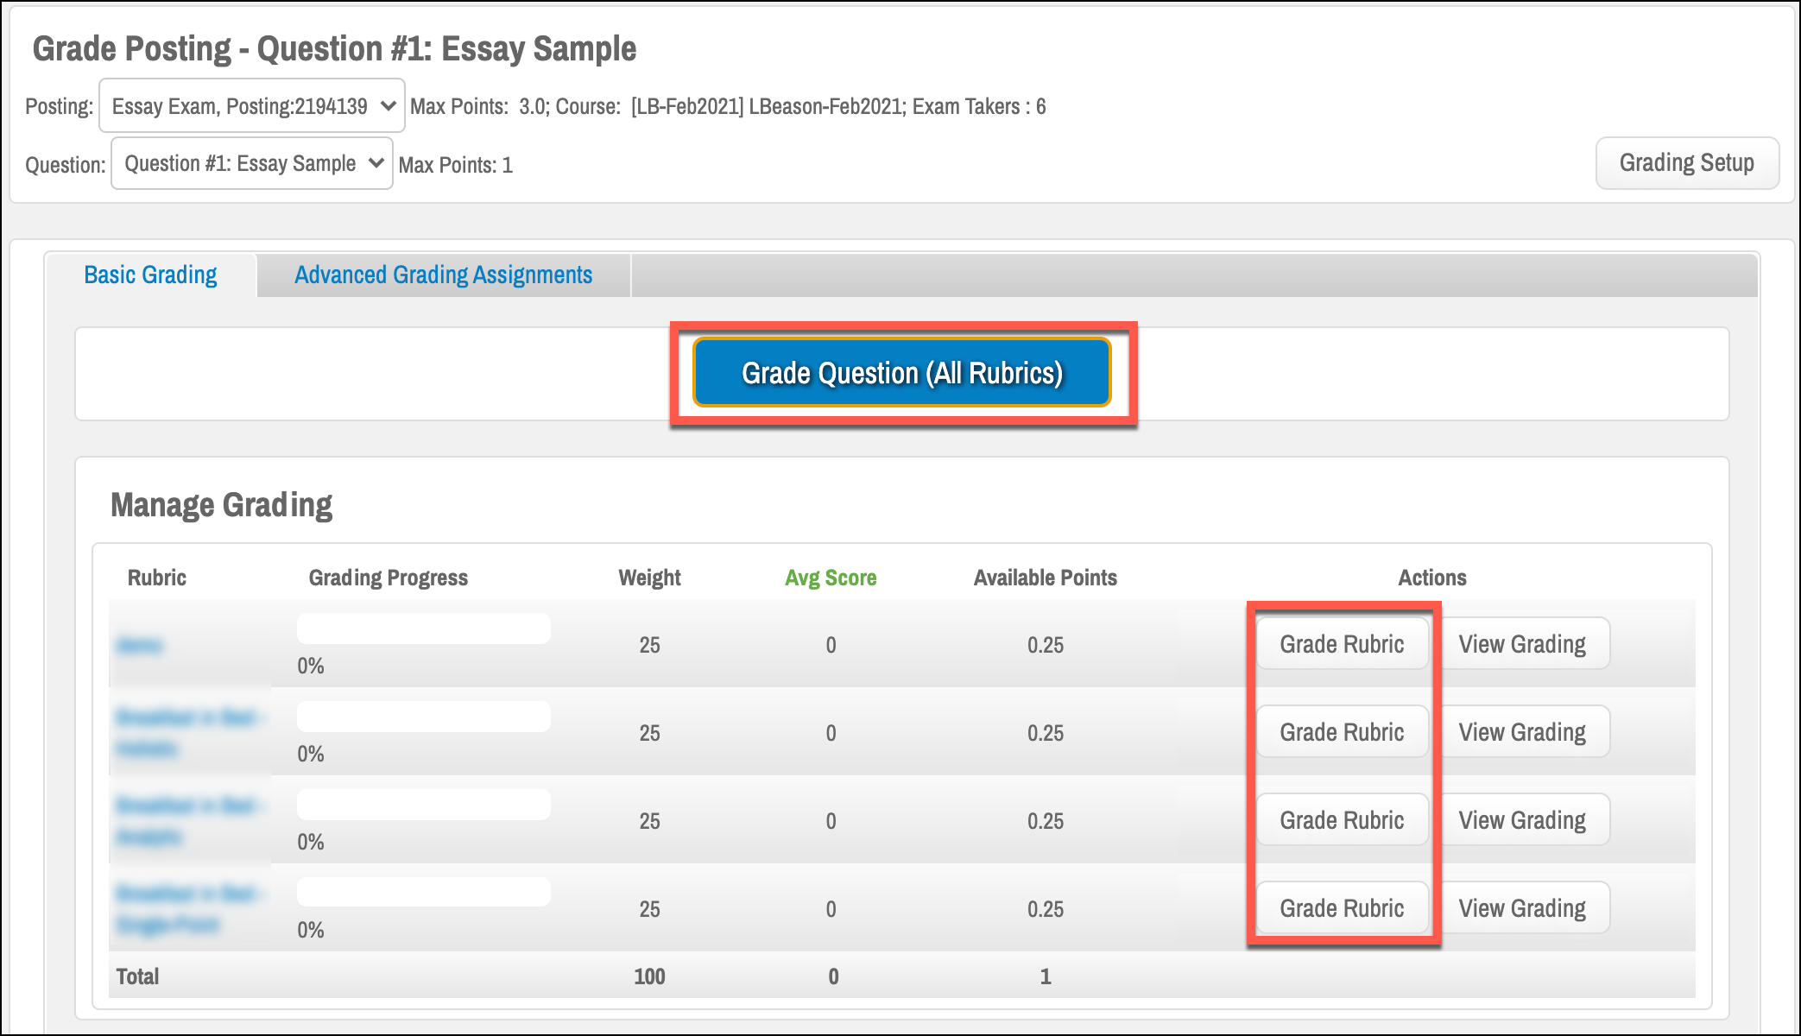This screenshot has height=1036, width=1801.
Task: Click the Total label in the bottom row
Action: click(x=138, y=976)
